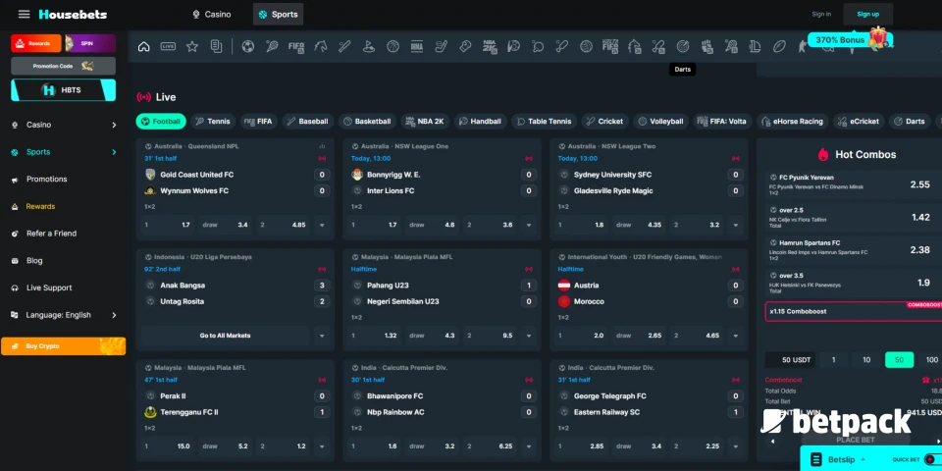Select the horse racing icon in the top bar
Screen dimensions: 942x471
320,46
